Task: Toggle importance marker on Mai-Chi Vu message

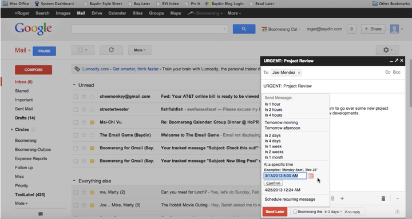Action: [92, 122]
